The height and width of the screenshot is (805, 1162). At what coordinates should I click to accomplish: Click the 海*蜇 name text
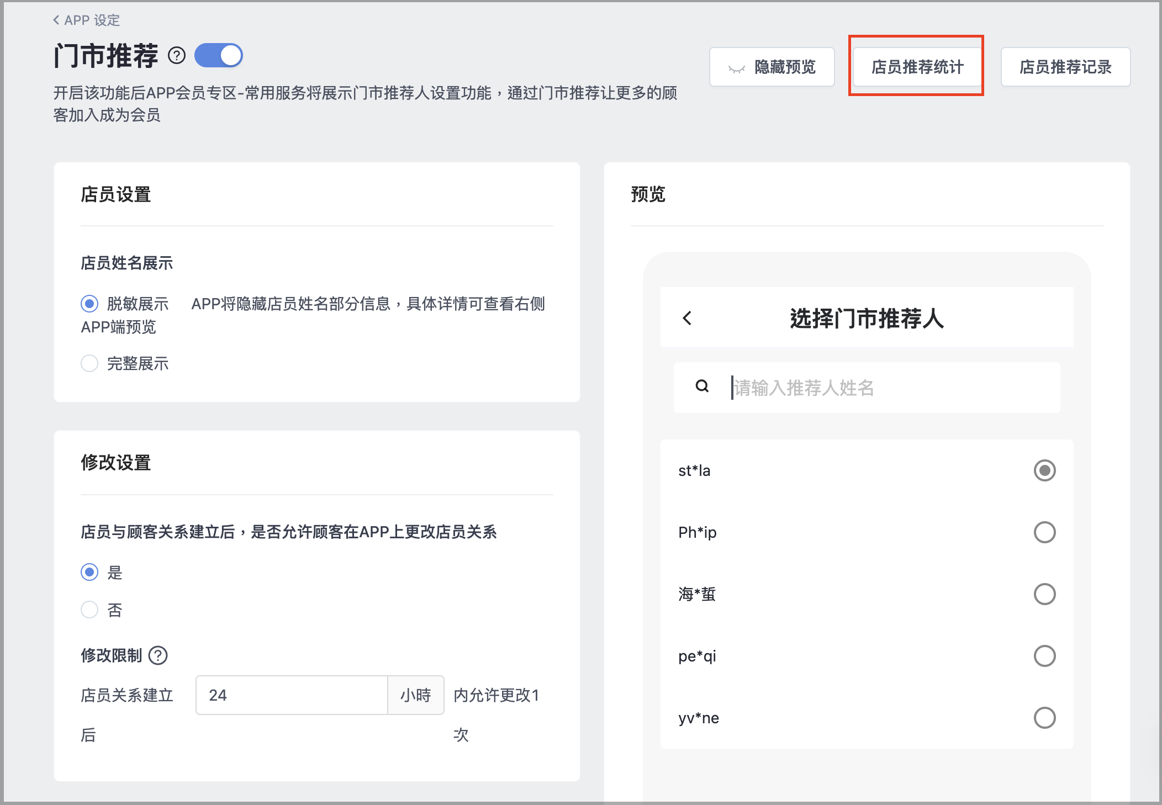697,594
